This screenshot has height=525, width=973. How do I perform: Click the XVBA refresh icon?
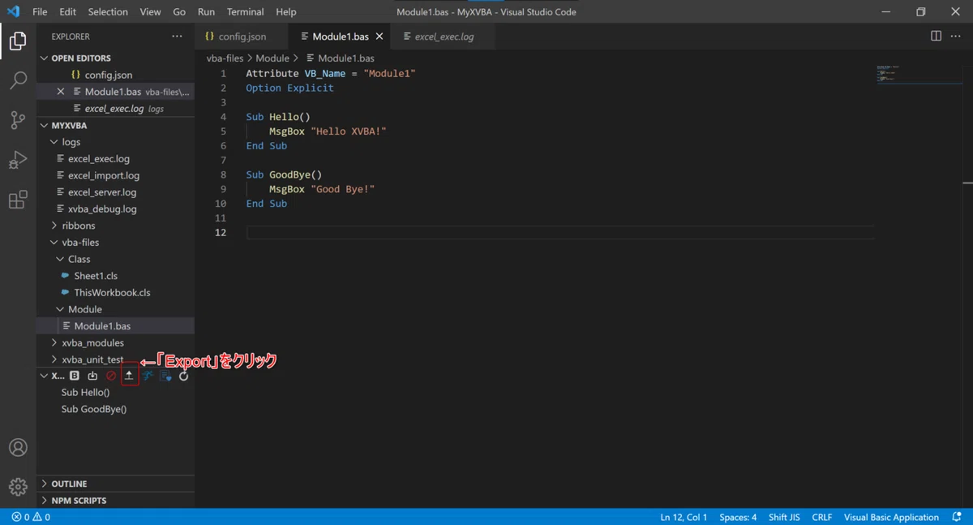(184, 376)
